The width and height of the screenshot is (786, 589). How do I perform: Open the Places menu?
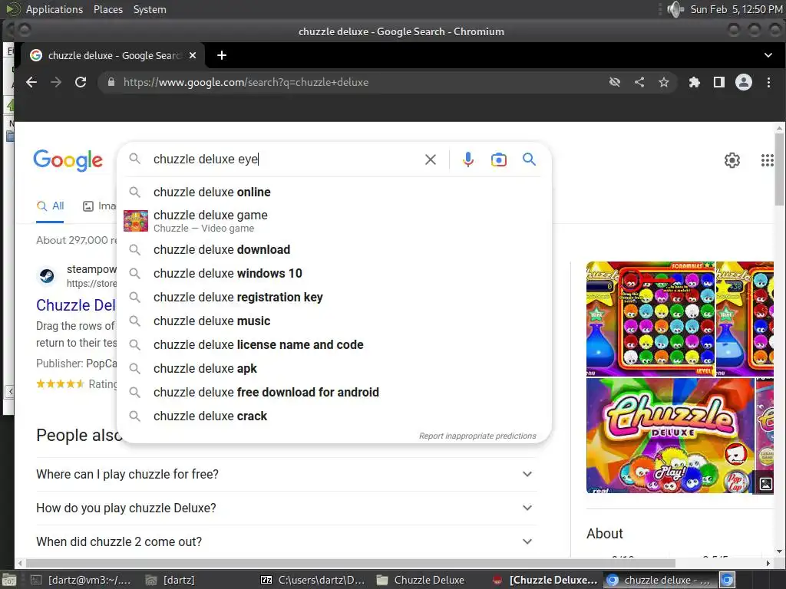point(107,9)
